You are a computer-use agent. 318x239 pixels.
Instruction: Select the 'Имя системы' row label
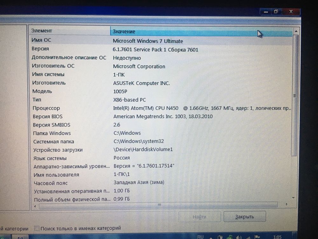point(48,74)
